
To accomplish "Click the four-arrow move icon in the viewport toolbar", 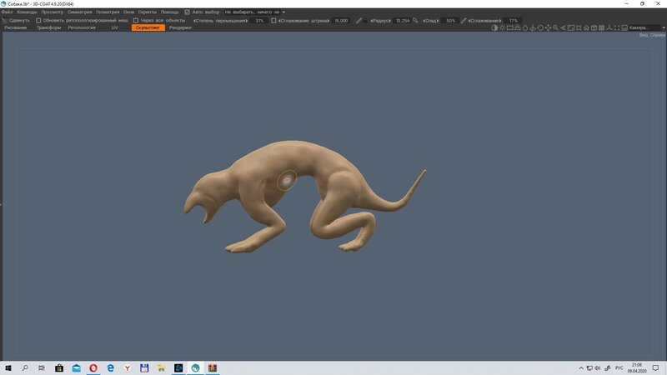I will (548, 27).
